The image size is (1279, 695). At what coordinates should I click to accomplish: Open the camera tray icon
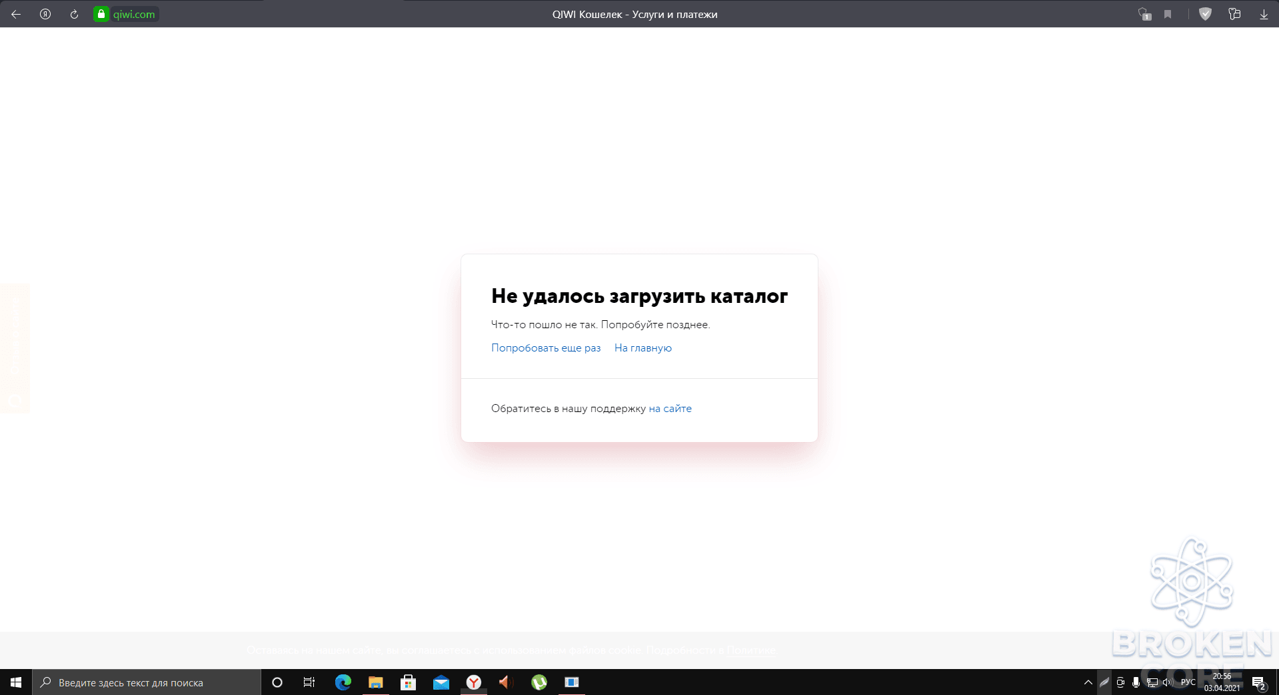click(x=1120, y=682)
